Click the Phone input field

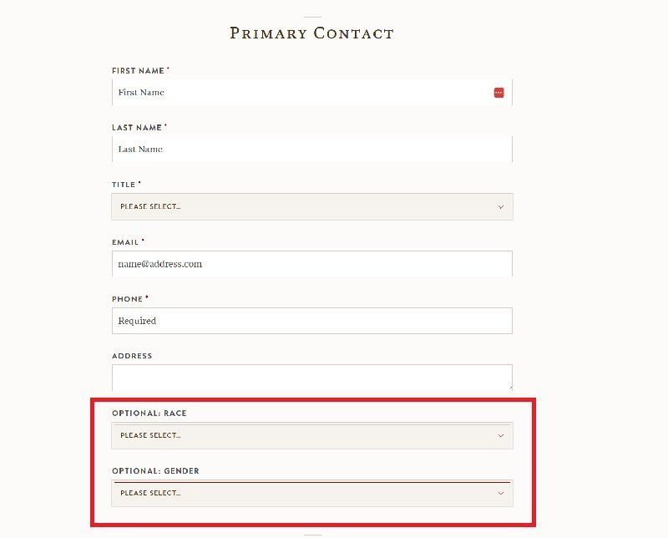[311, 321]
